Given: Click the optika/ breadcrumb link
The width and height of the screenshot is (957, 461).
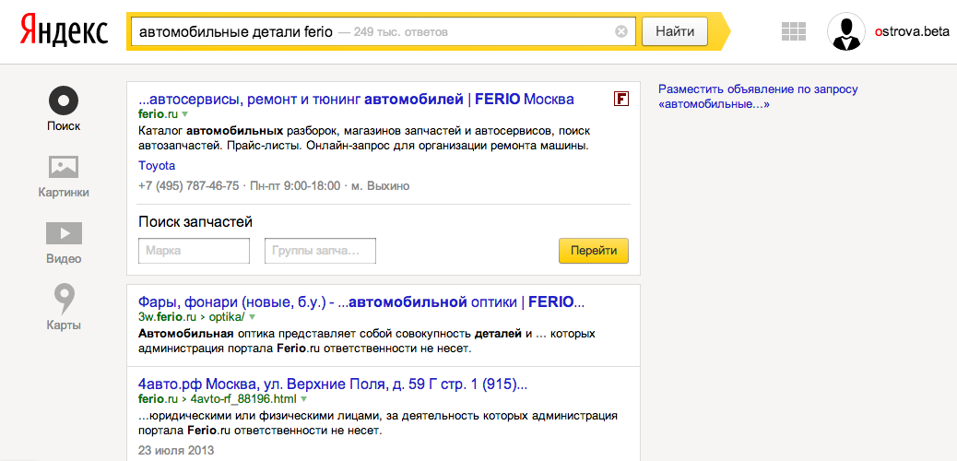Looking at the screenshot, I should (x=227, y=317).
